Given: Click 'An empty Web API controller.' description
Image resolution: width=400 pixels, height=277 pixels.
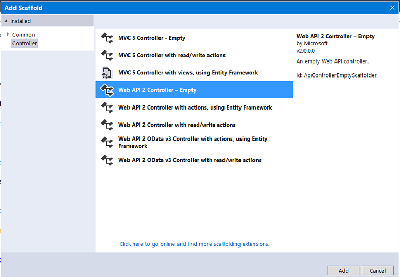Looking at the screenshot, I should tap(332, 61).
